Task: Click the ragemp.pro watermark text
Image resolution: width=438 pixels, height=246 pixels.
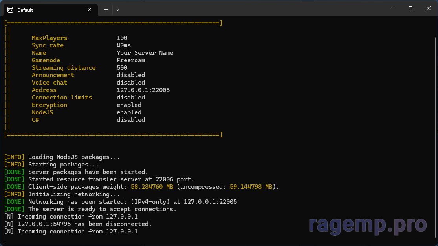Action: point(367,225)
